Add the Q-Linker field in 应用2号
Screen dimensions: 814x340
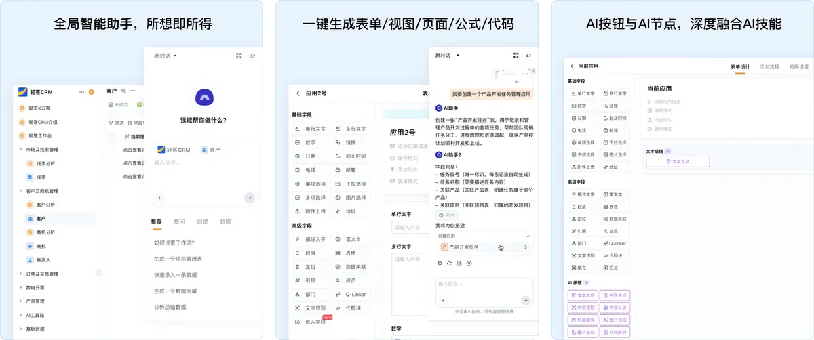click(x=349, y=294)
